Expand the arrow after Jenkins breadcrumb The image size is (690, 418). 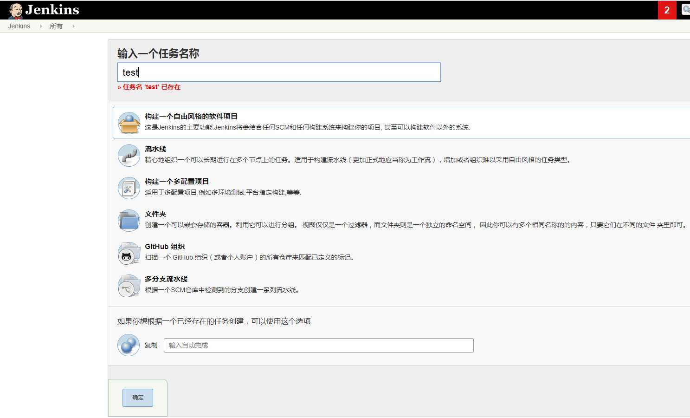coord(41,26)
